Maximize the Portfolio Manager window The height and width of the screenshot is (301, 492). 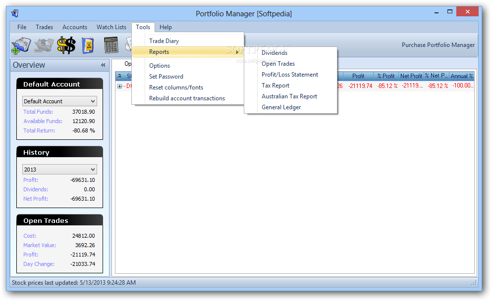(450, 11)
